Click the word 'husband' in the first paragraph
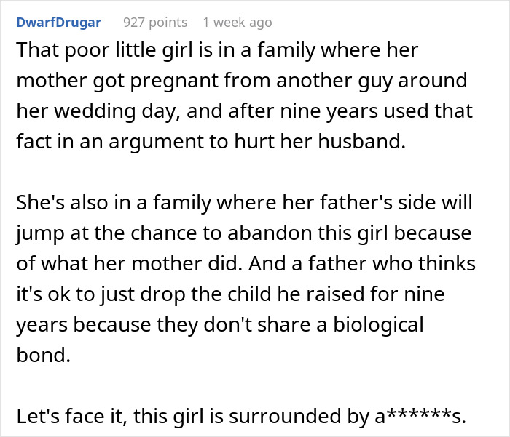The image size is (510, 437). tap(362, 141)
